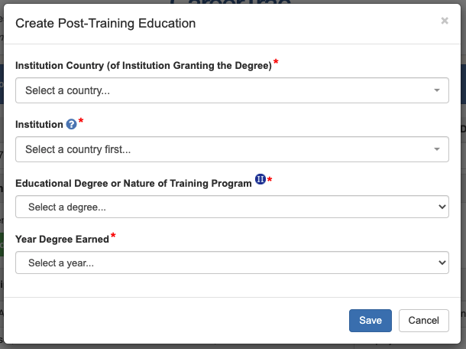Open the "Select a country first..." Institution dropdown

(x=222, y=149)
